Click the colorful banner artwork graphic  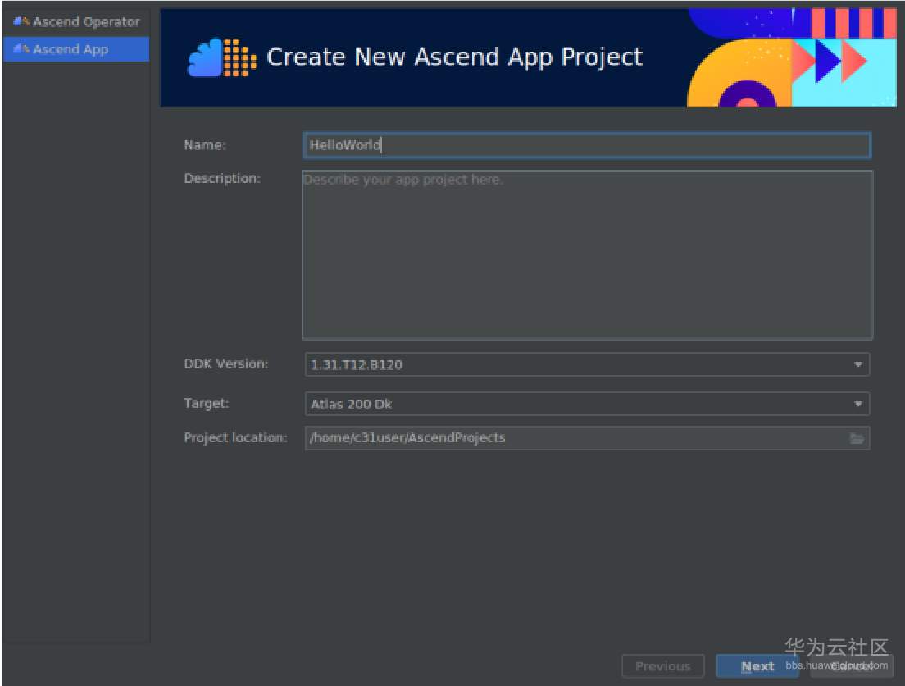tap(791, 57)
